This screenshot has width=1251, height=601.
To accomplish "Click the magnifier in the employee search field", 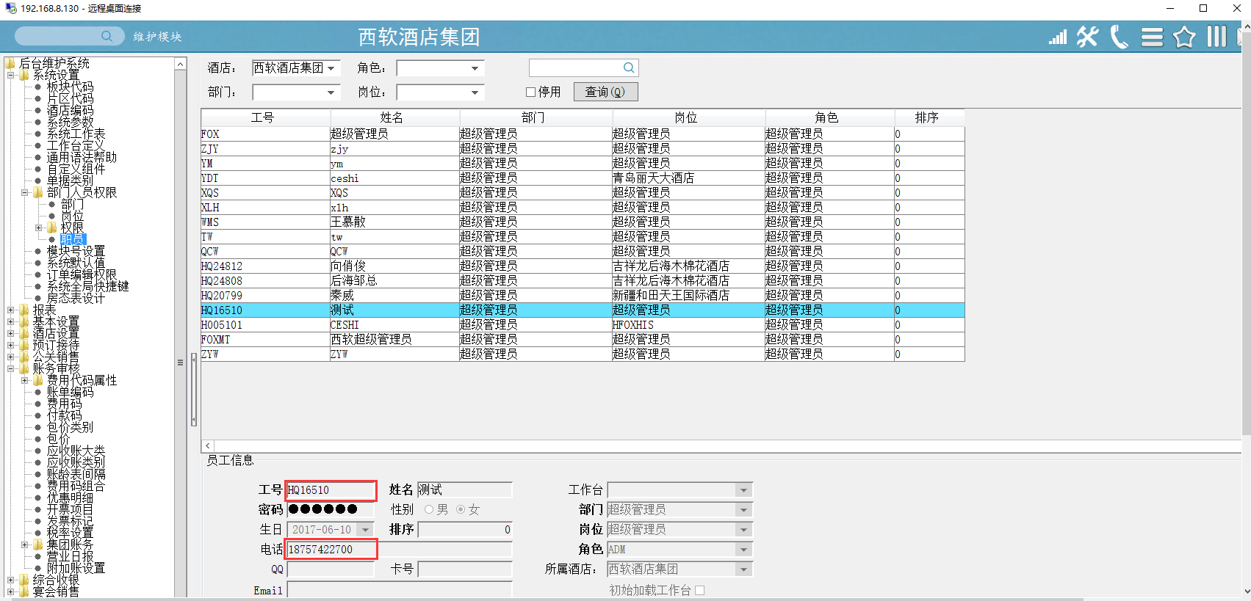I will click(x=629, y=68).
